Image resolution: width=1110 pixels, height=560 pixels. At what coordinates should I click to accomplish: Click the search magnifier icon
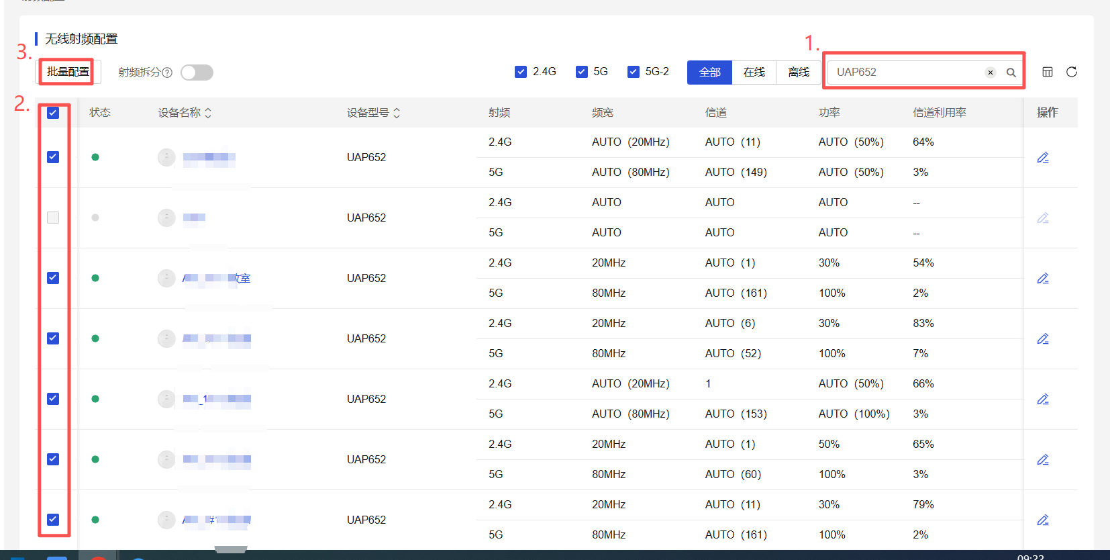tap(1011, 73)
